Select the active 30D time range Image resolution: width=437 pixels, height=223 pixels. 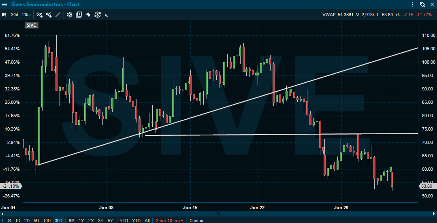[59, 221]
